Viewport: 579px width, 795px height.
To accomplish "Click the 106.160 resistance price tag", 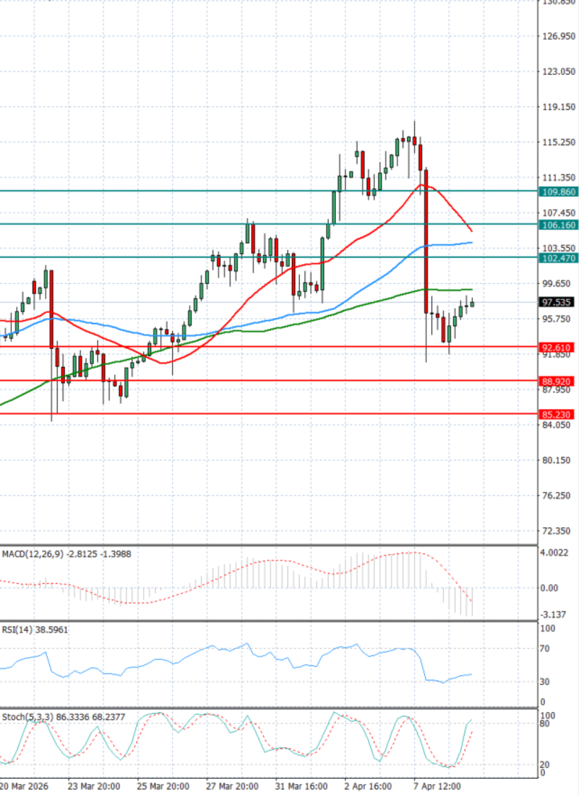I will point(558,225).
